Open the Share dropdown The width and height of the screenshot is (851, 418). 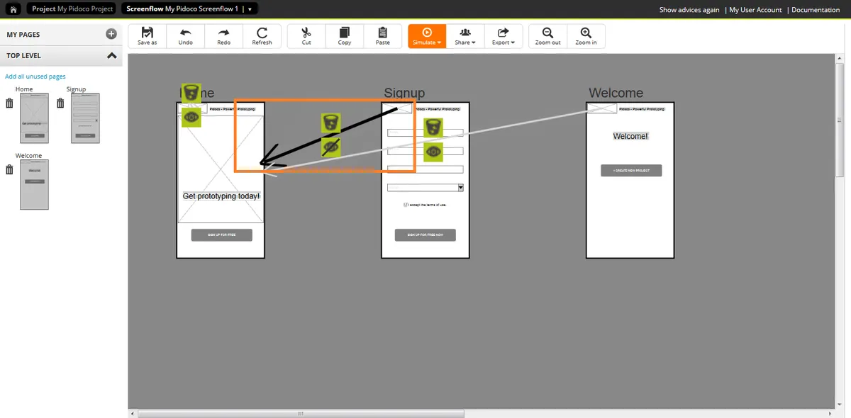pyautogui.click(x=465, y=36)
